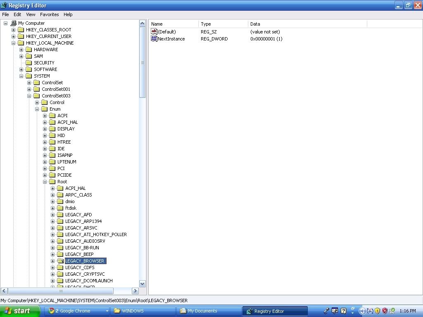
Task: Sort values by the Name column header
Action: click(174, 24)
